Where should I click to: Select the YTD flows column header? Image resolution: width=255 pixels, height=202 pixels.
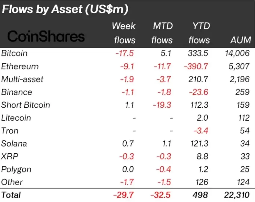point(199,33)
